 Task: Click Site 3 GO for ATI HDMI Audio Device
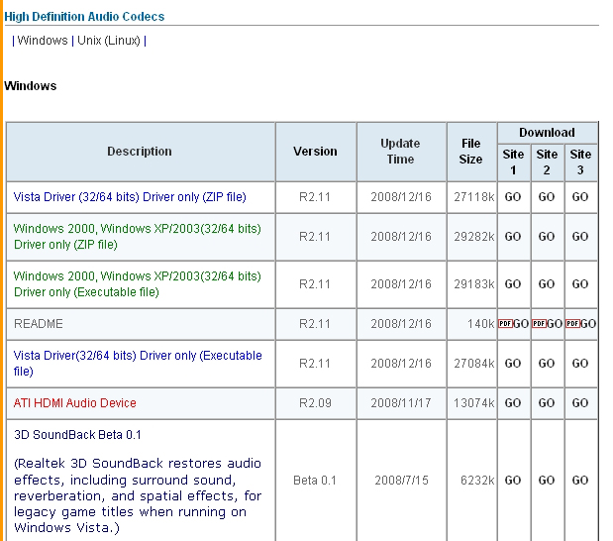(x=580, y=403)
